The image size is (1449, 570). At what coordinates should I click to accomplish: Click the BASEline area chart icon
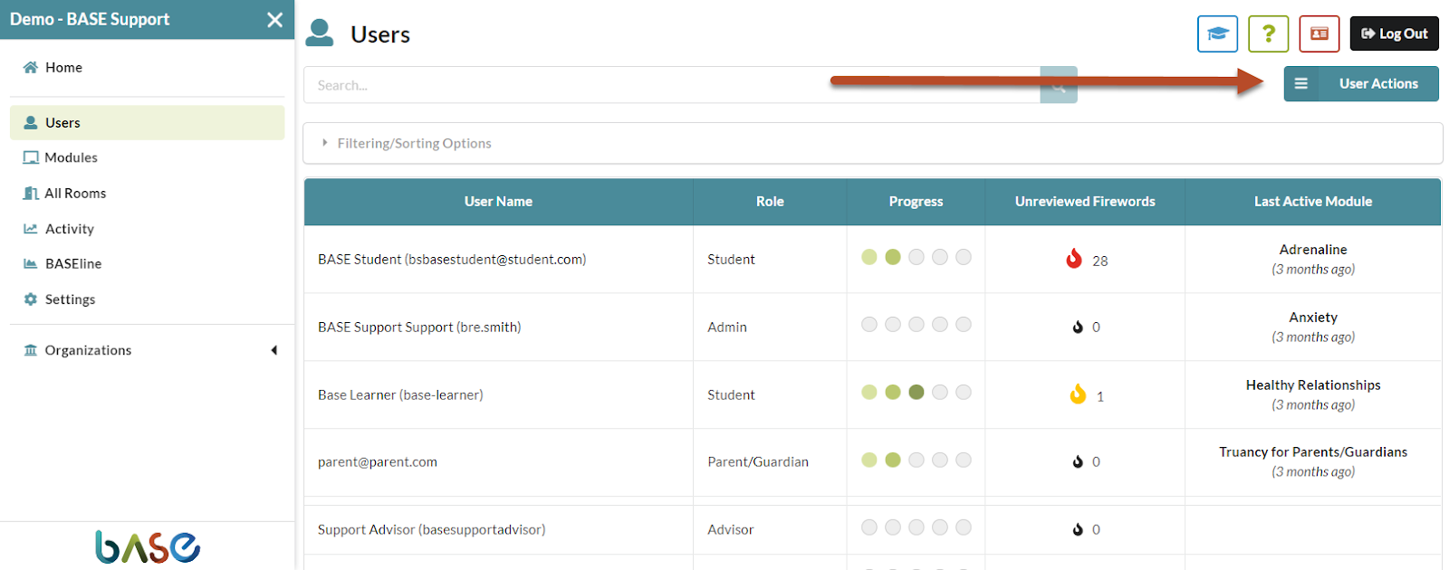coord(31,263)
